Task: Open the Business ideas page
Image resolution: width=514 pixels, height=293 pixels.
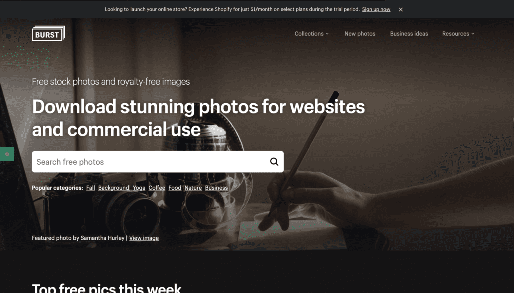Action: [409, 34]
